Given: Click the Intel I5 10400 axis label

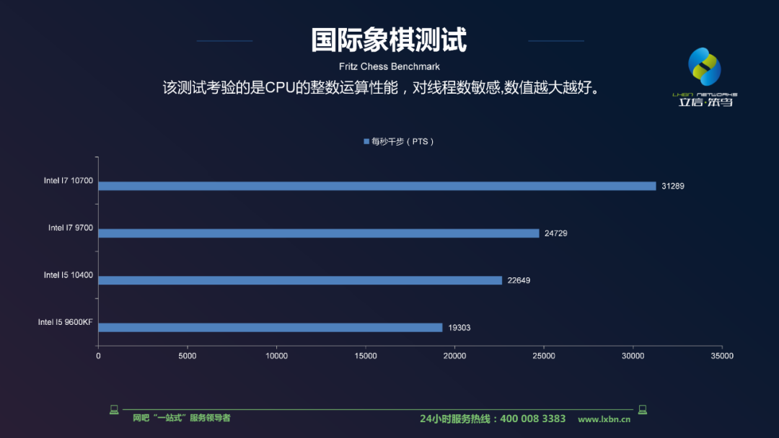Looking at the screenshot, I should click(x=68, y=274).
